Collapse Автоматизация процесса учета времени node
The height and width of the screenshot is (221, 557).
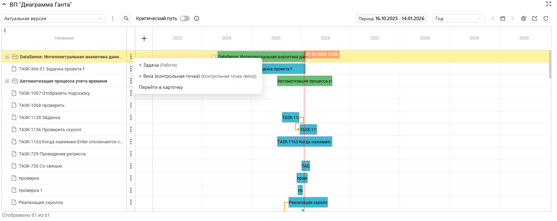(x=7, y=81)
